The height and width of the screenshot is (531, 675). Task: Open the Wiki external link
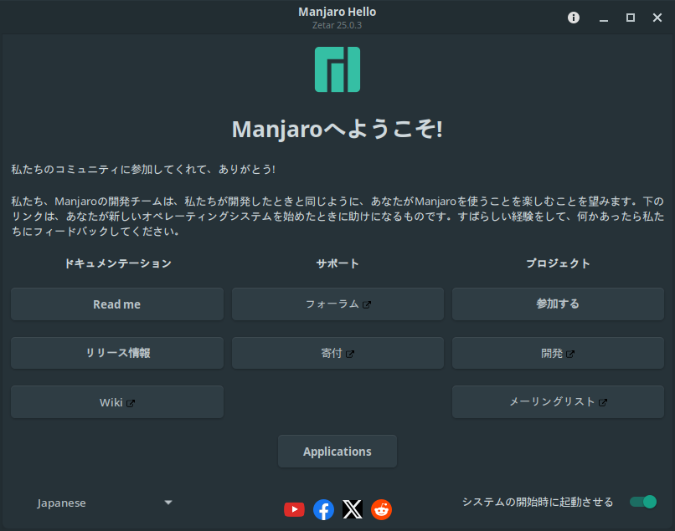click(x=117, y=402)
